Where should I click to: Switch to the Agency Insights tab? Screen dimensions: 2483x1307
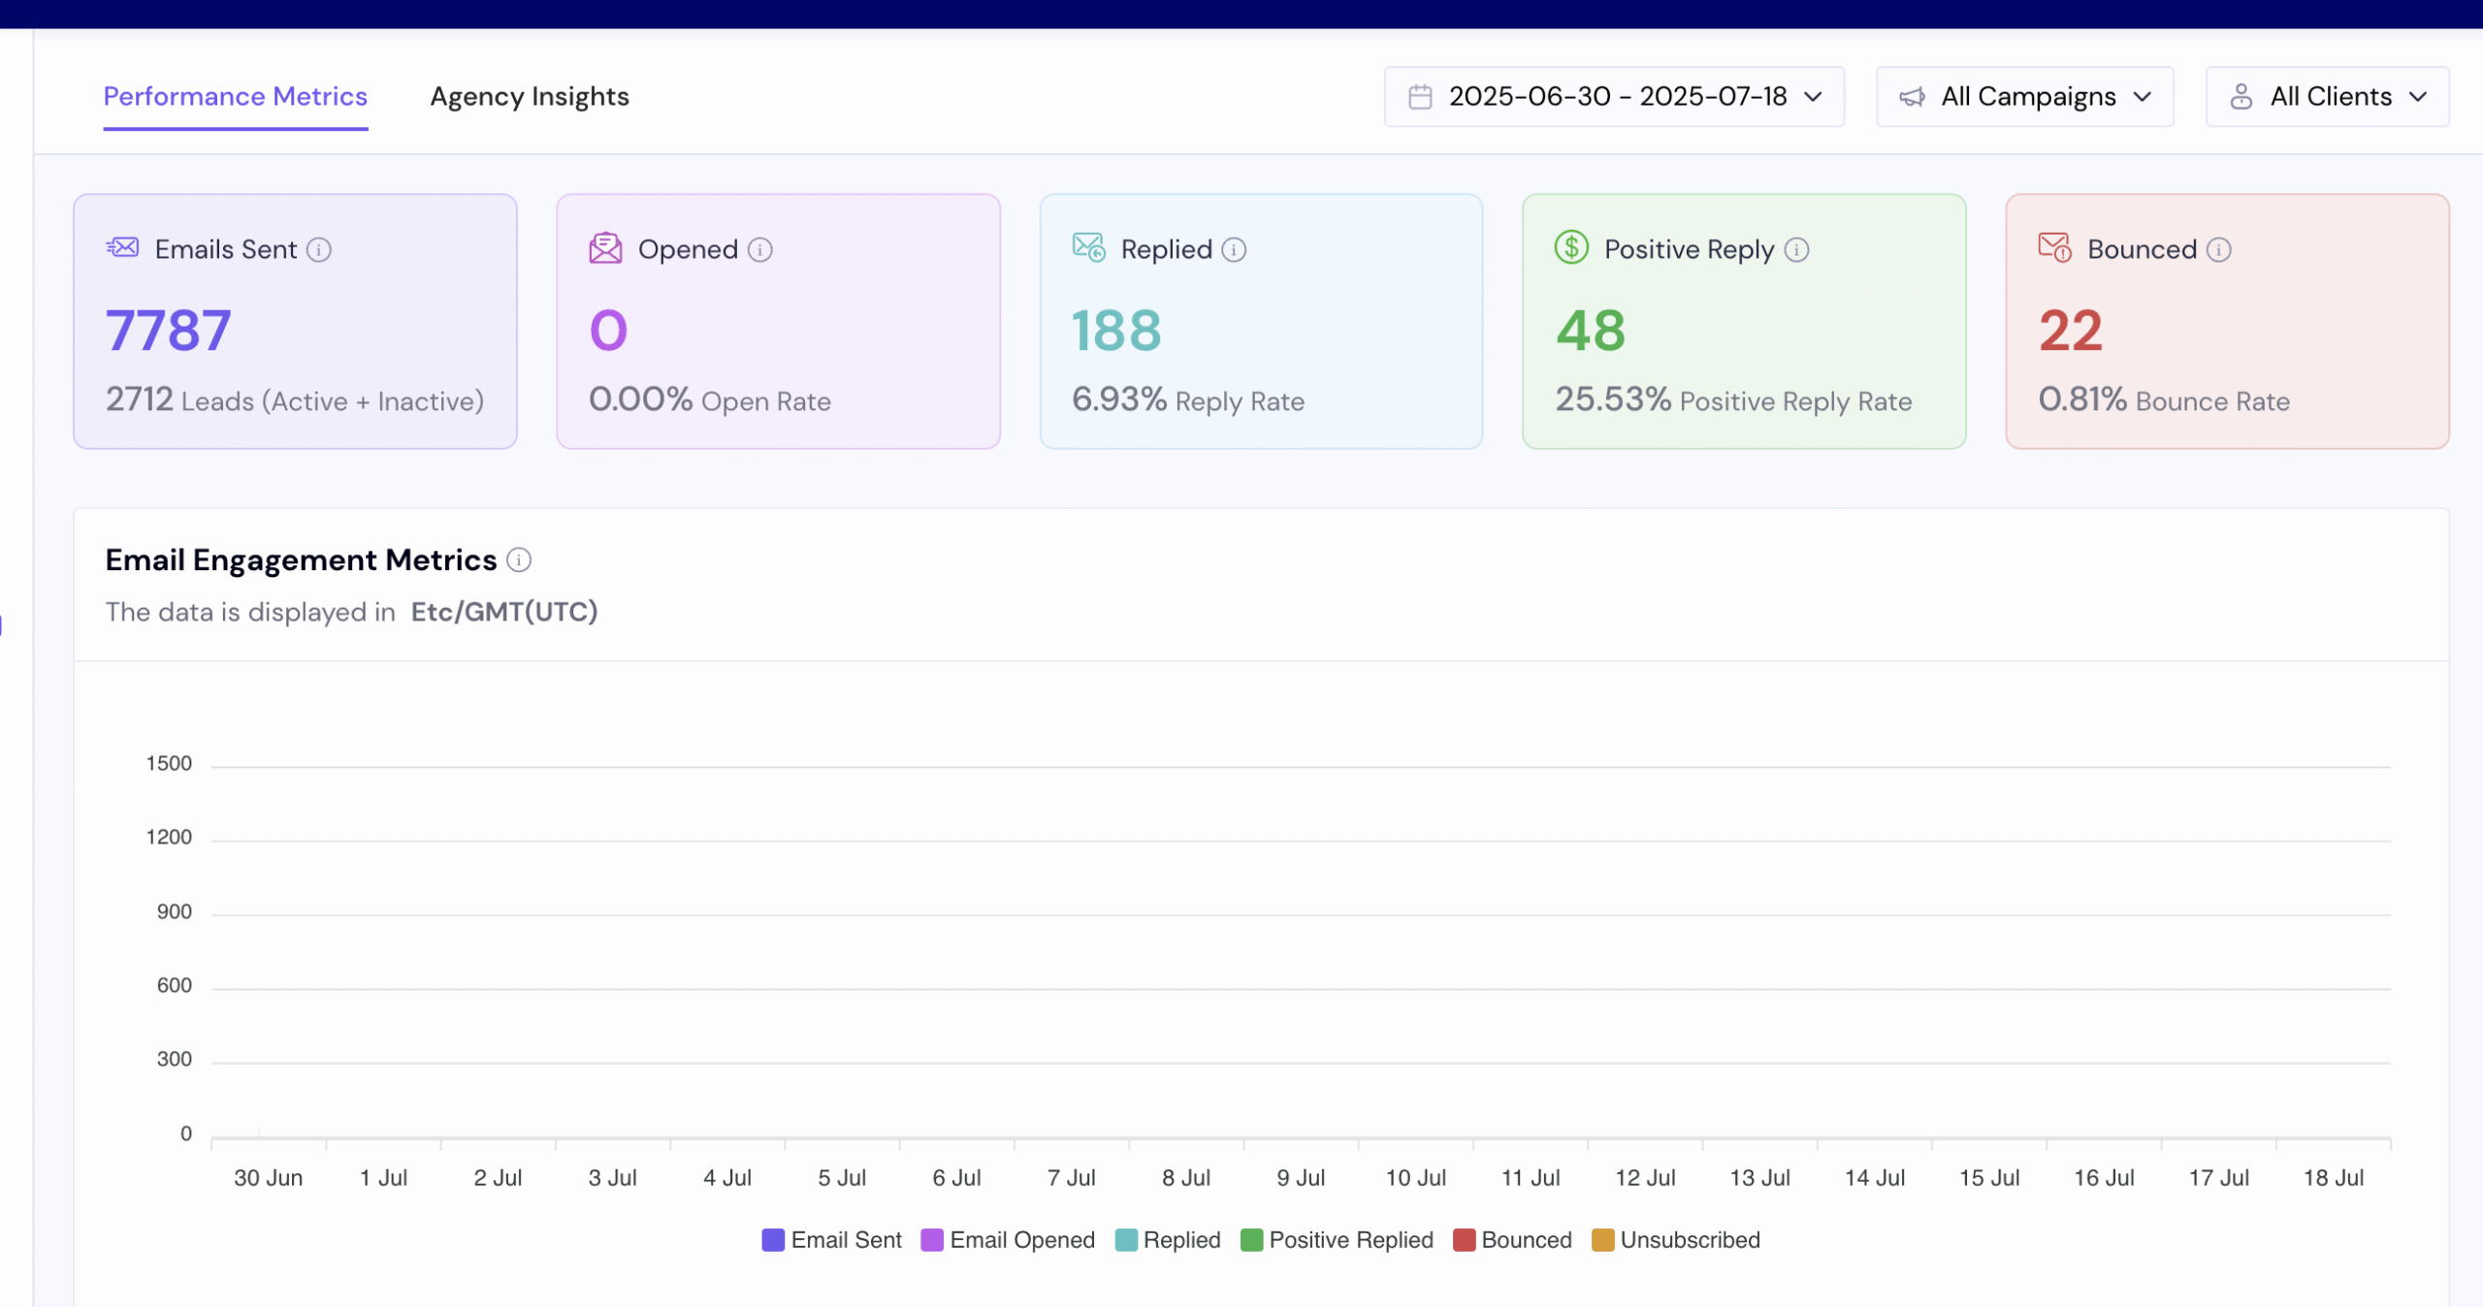coord(530,97)
